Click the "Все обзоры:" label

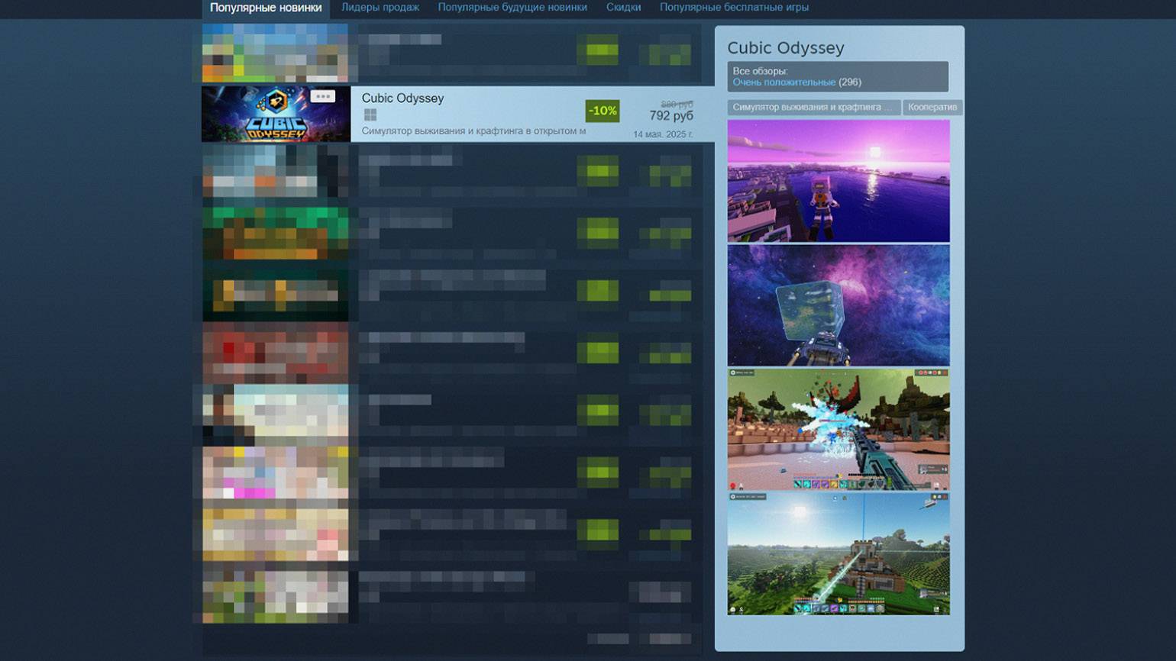pyautogui.click(x=759, y=71)
